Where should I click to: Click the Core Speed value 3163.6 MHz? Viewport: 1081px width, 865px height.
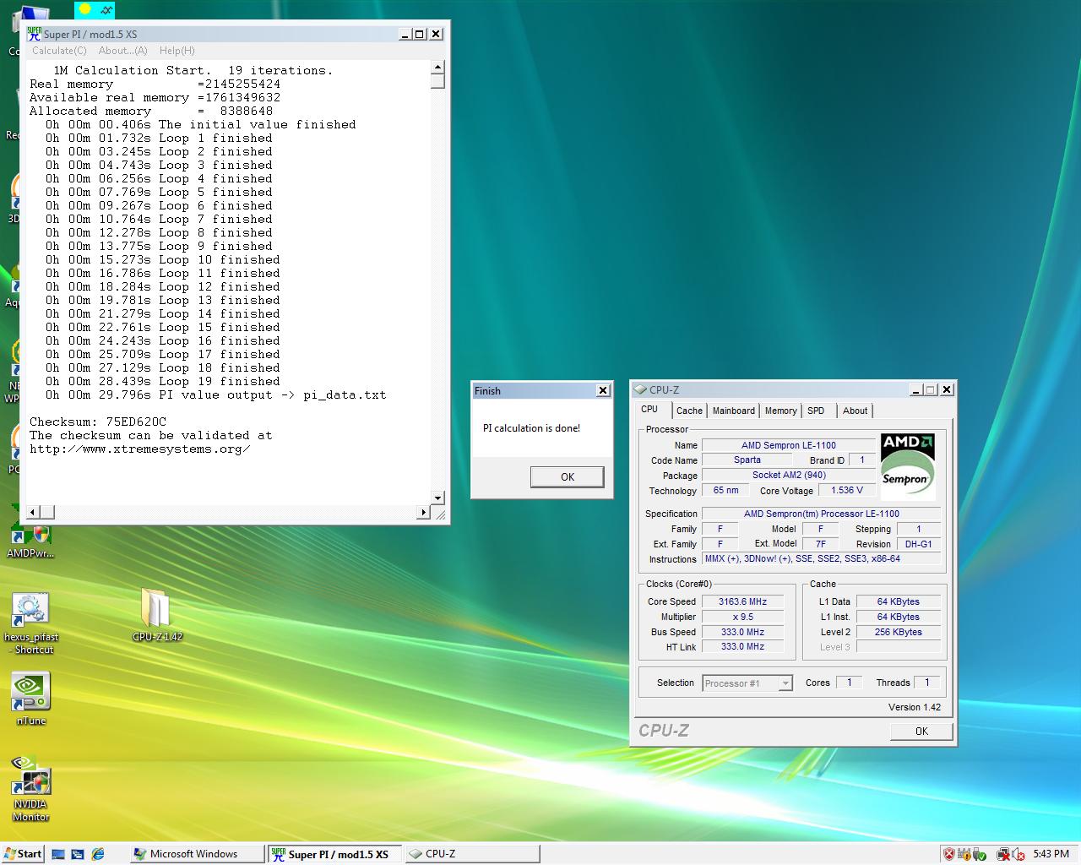(x=742, y=601)
